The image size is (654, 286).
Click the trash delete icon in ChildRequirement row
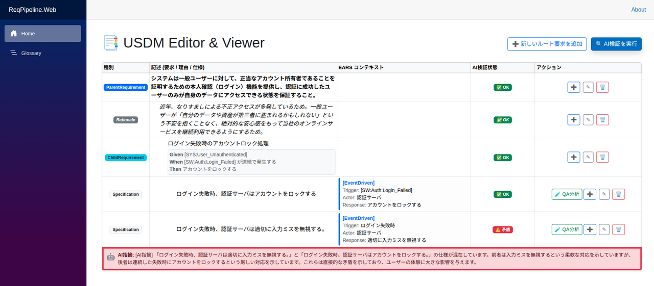coord(602,157)
